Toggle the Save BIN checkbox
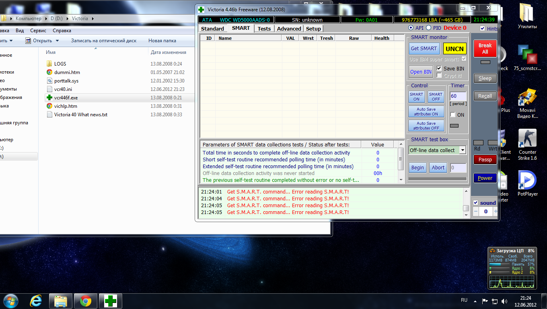 coord(439,68)
